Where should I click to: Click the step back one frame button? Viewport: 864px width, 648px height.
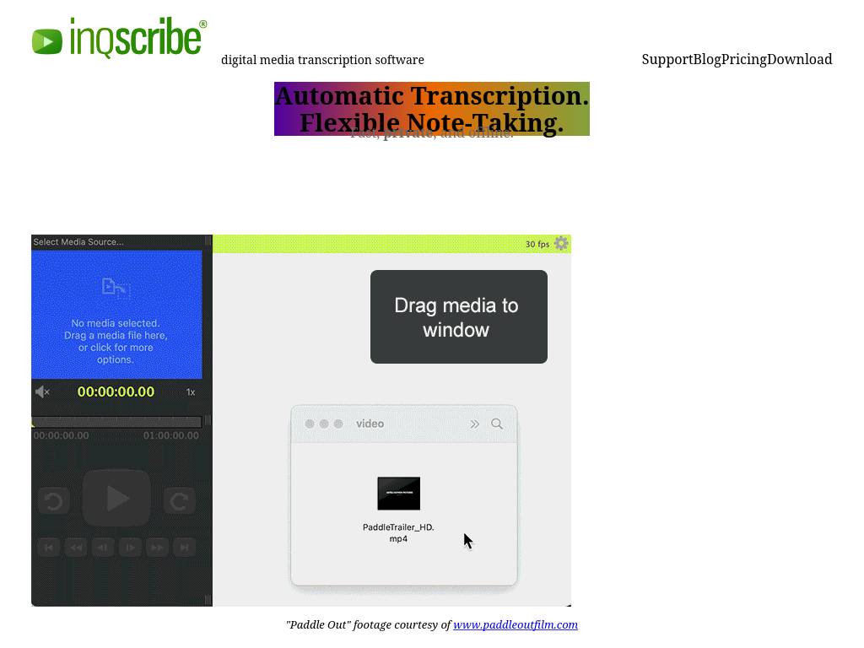[x=103, y=547]
